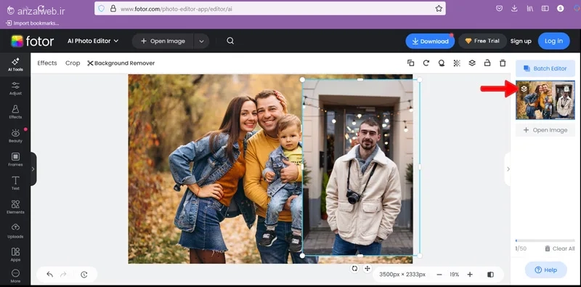Select the Text tool in sidebar

click(x=15, y=183)
